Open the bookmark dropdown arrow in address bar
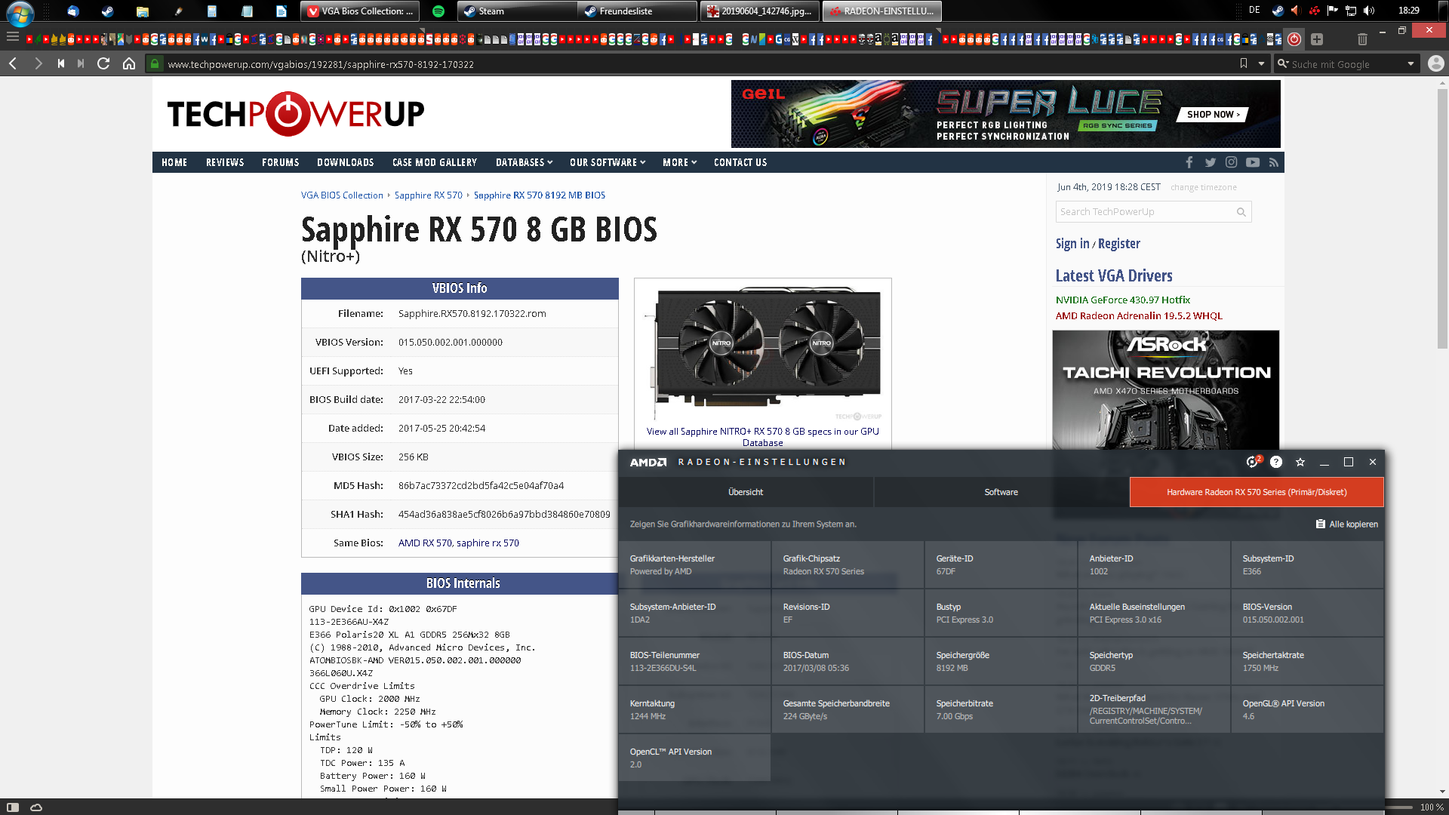 pos(1261,64)
